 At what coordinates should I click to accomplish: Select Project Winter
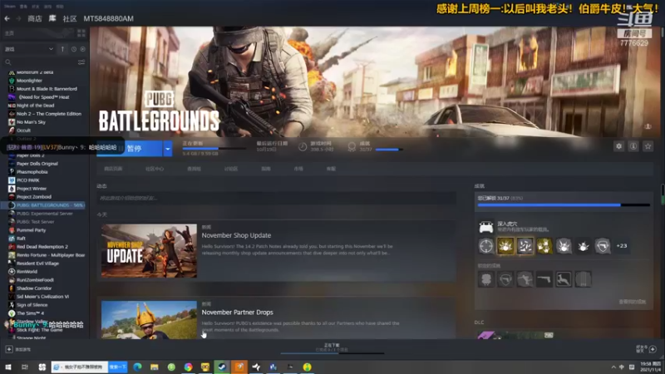coord(32,189)
